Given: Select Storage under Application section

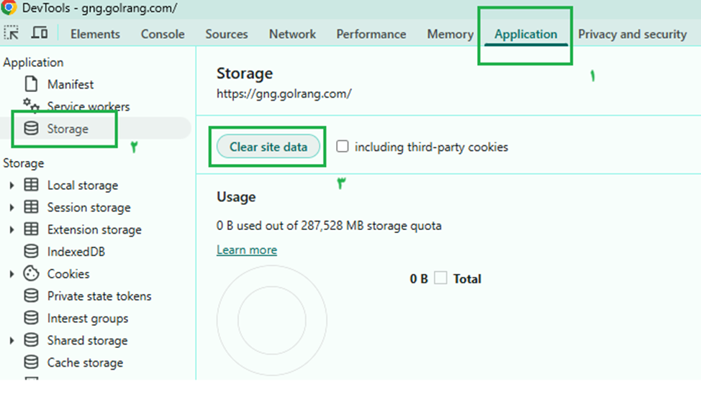Looking at the screenshot, I should coord(68,129).
